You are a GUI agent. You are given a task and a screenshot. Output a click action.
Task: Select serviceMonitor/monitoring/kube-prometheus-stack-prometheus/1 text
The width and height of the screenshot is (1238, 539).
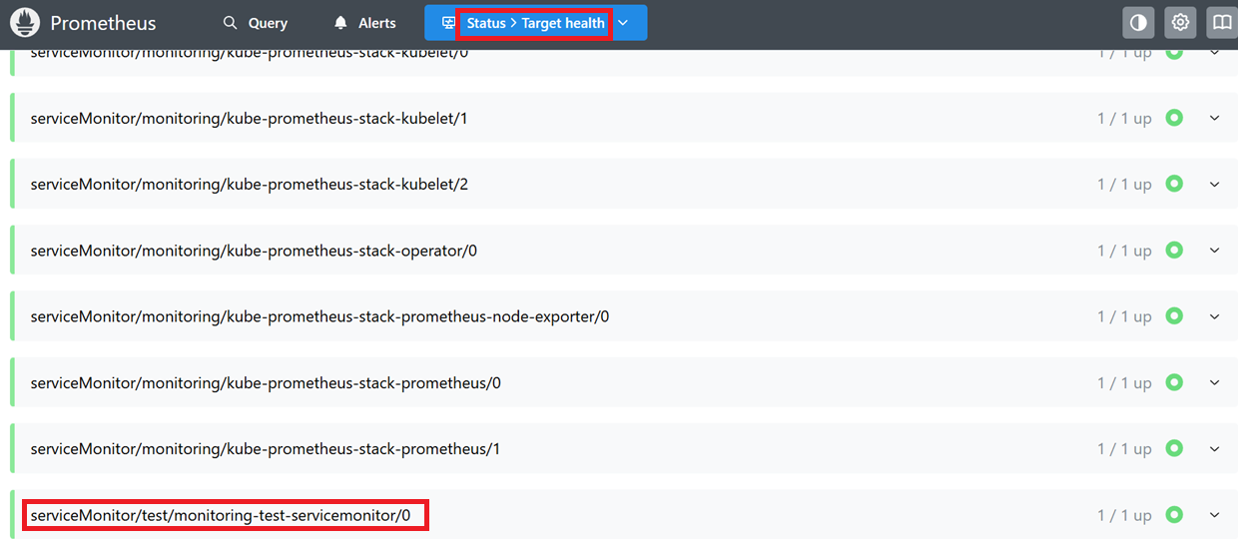266,449
